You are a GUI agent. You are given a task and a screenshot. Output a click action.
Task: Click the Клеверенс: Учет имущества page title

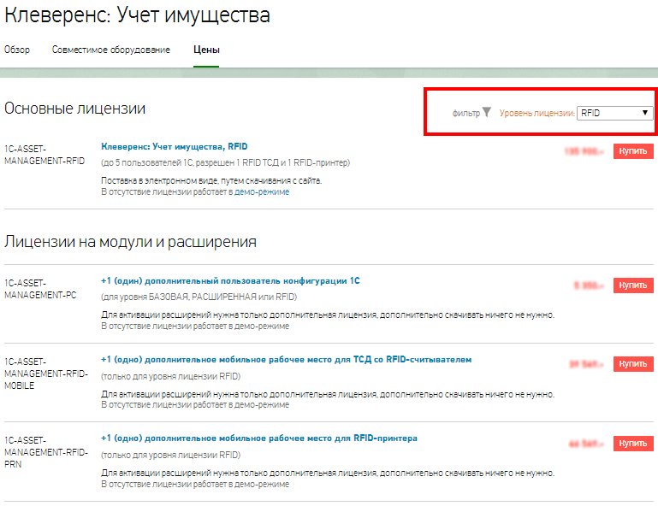tap(137, 15)
